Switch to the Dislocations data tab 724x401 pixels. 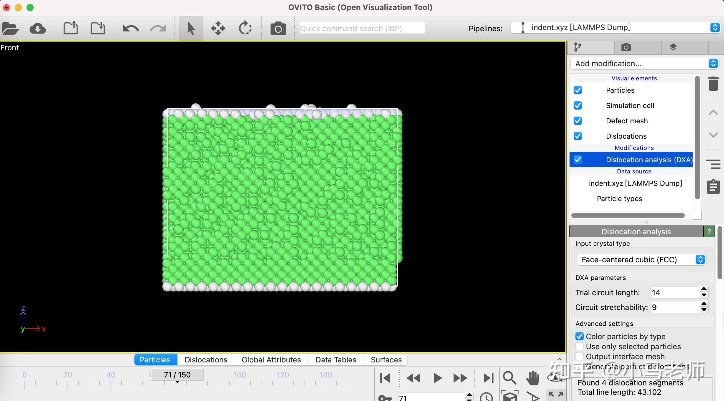coord(206,360)
